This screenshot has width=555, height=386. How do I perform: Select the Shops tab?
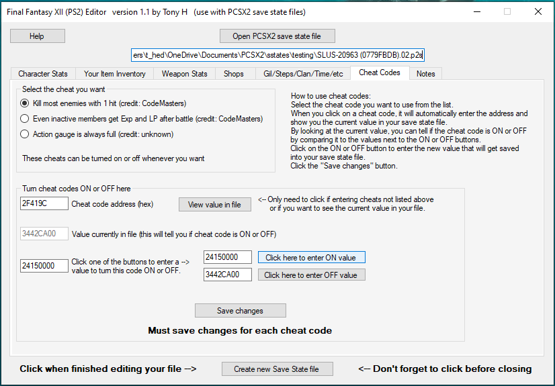click(x=233, y=74)
